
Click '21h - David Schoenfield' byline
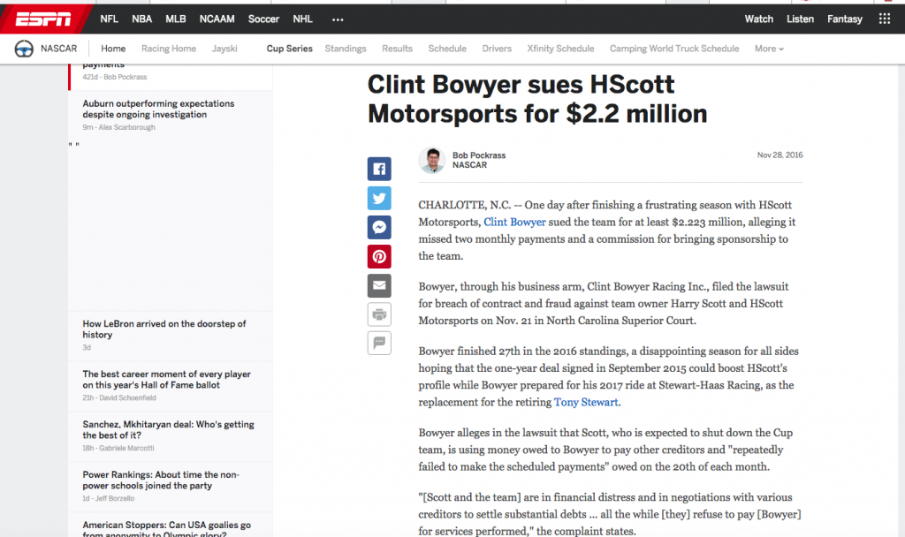(119, 398)
